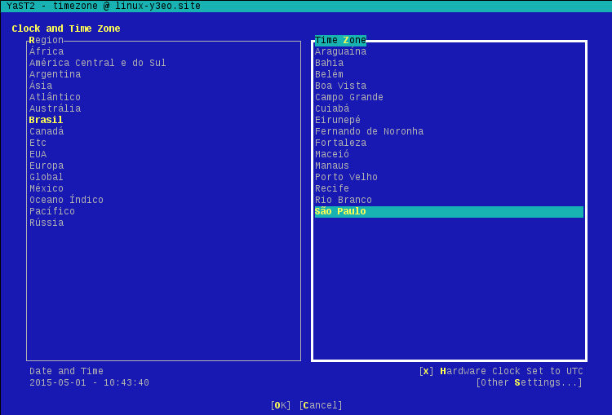
Task: Select América Central e do Sul region
Action: [x=98, y=63]
